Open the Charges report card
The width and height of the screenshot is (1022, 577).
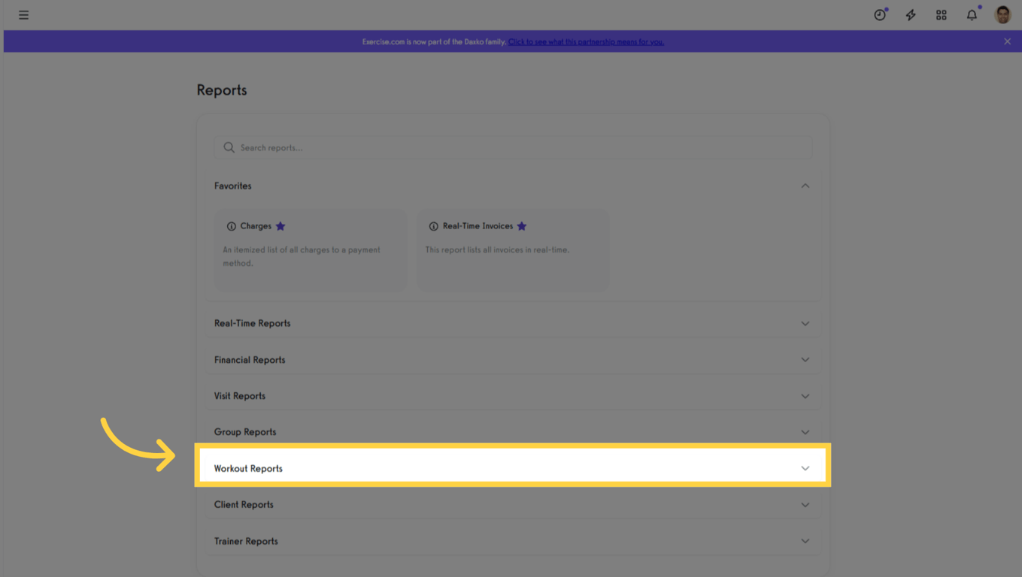[x=311, y=248]
